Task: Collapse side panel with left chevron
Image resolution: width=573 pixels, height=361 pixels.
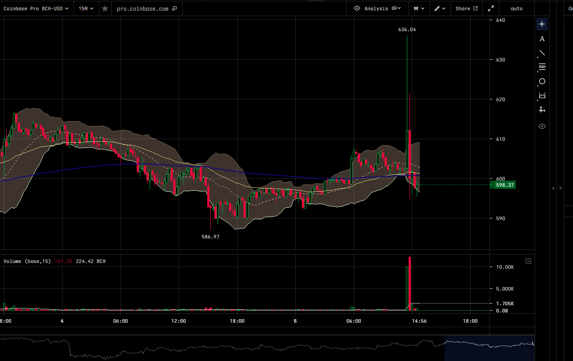Action: click(x=553, y=188)
